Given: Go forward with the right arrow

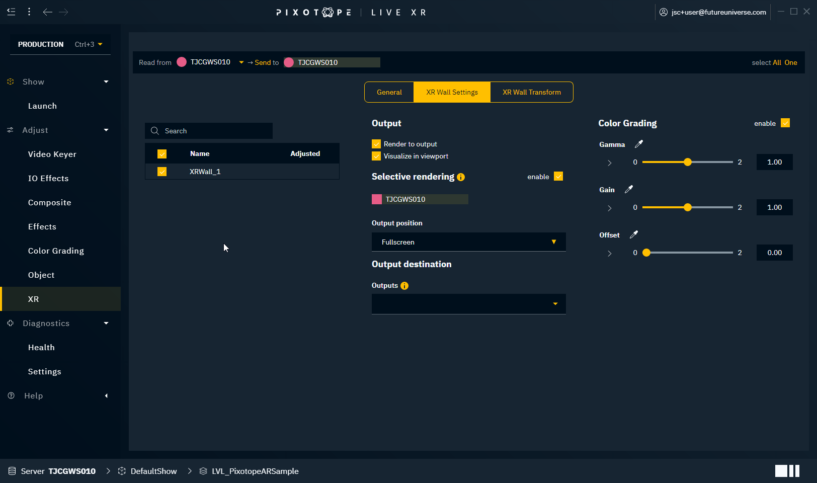Looking at the screenshot, I should point(63,12).
